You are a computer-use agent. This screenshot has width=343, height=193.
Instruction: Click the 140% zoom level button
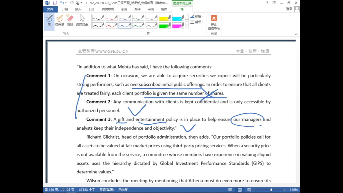tap(294, 190)
